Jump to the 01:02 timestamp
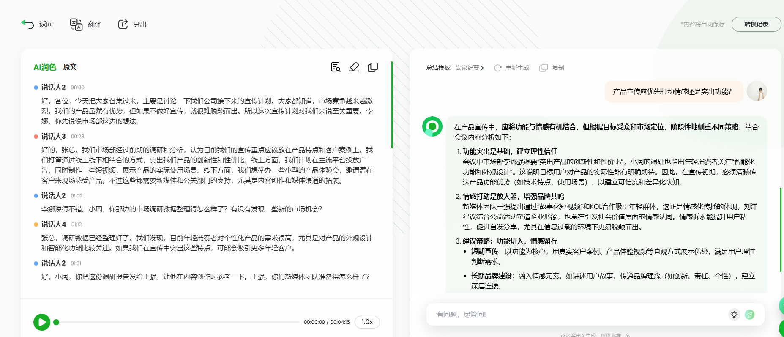The image size is (784, 337). point(76,196)
